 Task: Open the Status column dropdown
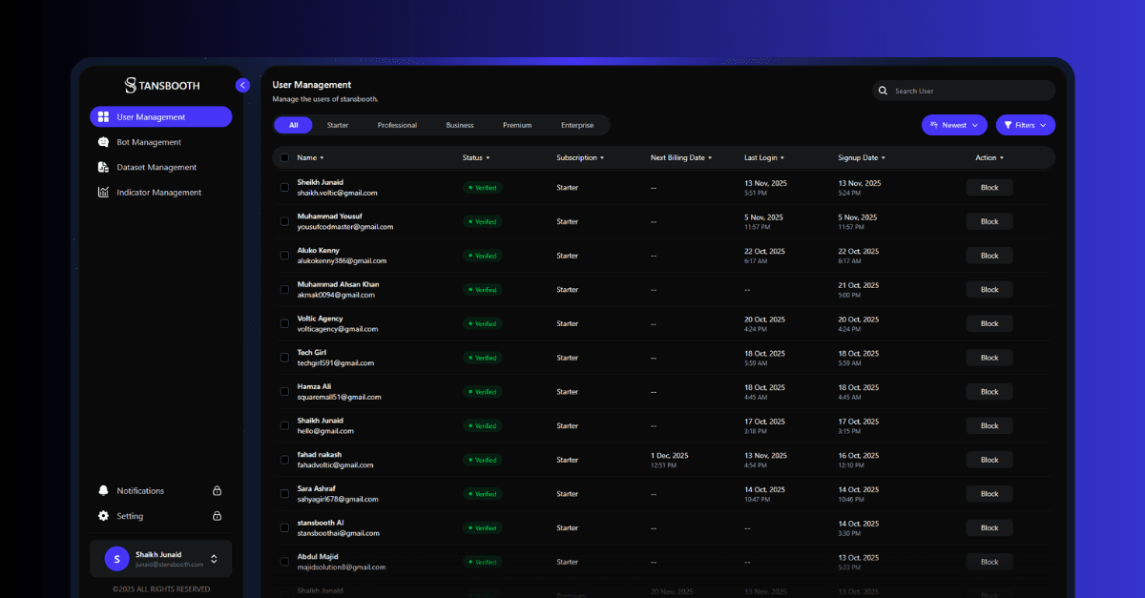click(476, 157)
